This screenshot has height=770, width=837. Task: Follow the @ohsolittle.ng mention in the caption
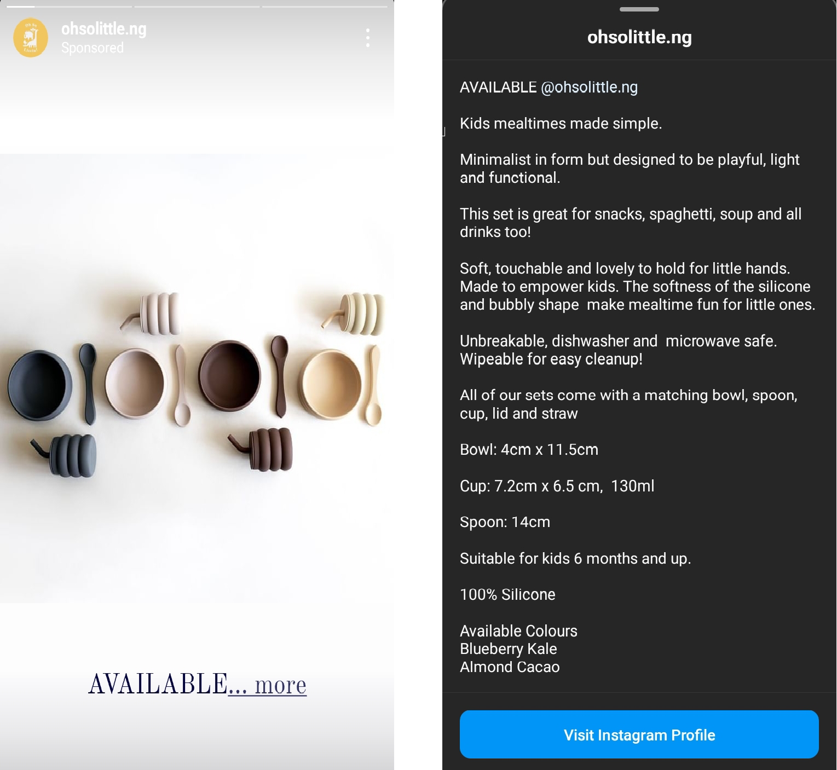point(589,88)
